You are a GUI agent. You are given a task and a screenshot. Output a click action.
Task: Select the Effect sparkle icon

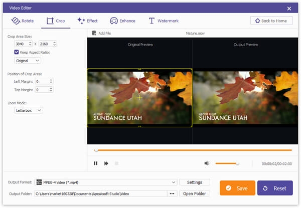click(x=81, y=21)
